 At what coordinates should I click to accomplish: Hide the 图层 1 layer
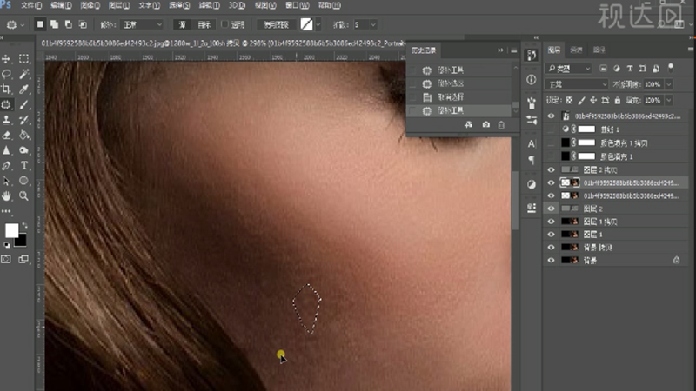(x=551, y=235)
